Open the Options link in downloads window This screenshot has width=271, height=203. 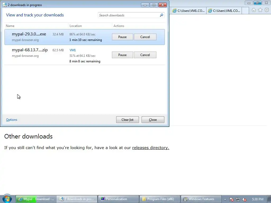[x=12, y=120]
